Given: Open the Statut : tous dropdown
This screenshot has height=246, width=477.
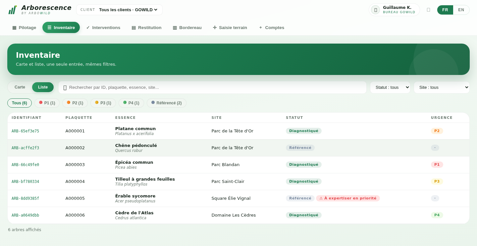Looking at the screenshot, I should point(390,88).
